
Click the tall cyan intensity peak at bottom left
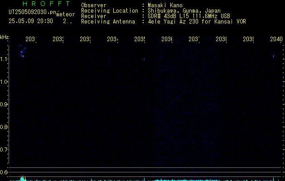click(23, 178)
